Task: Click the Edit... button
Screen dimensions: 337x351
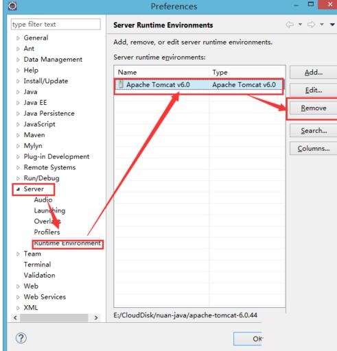Action: pos(314,90)
